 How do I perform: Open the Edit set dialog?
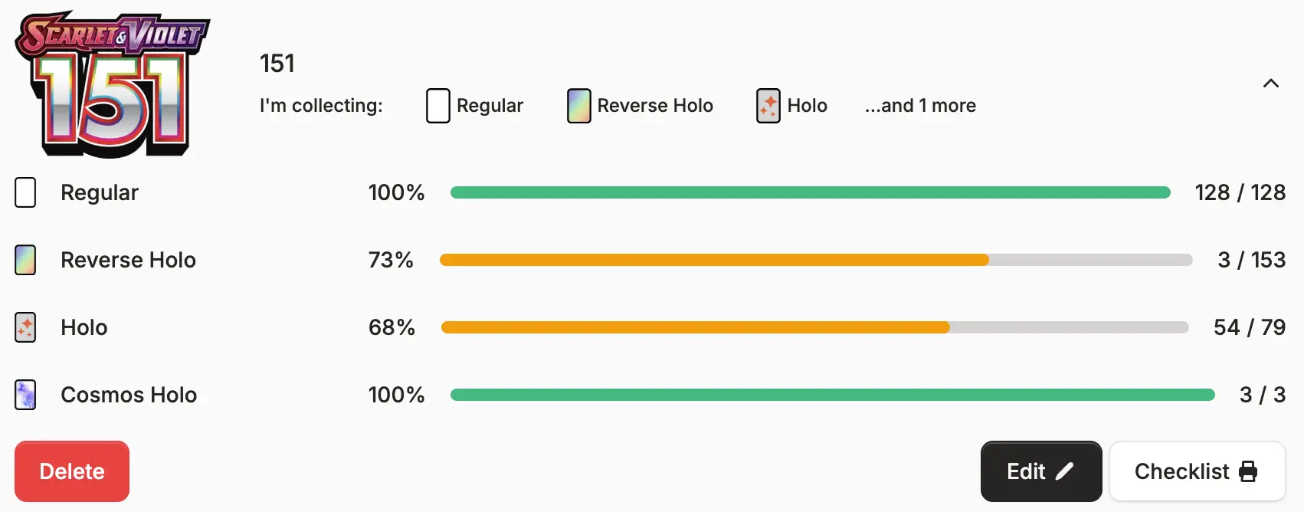[x=1041, y=471]
